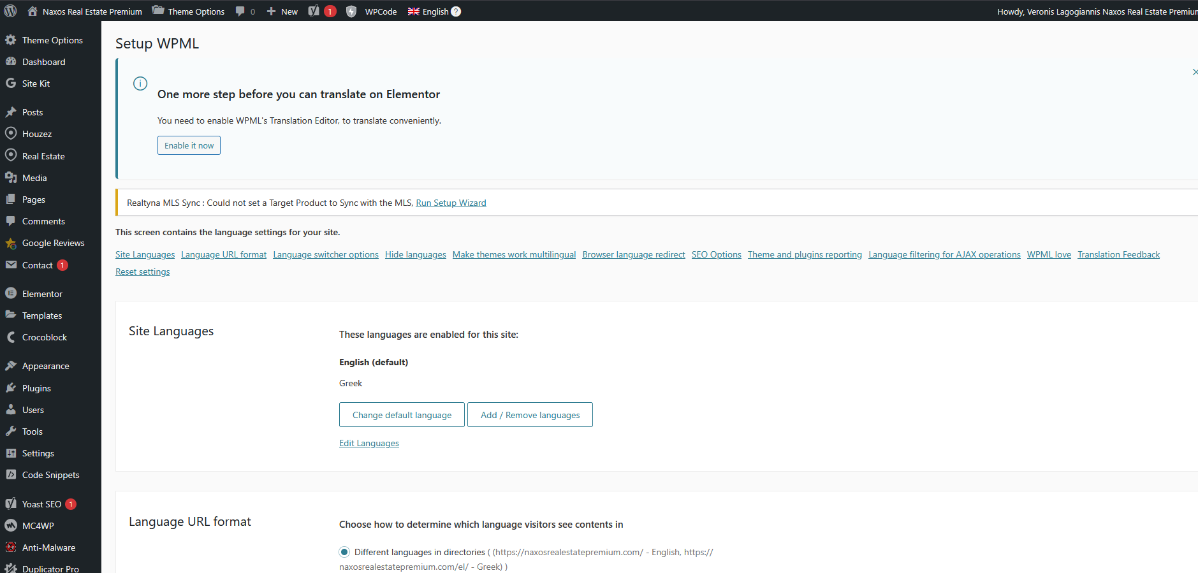Jump to Browser language redirect link
The width and height of the screenshot is (1198, 573).
[x=634, y=254]
